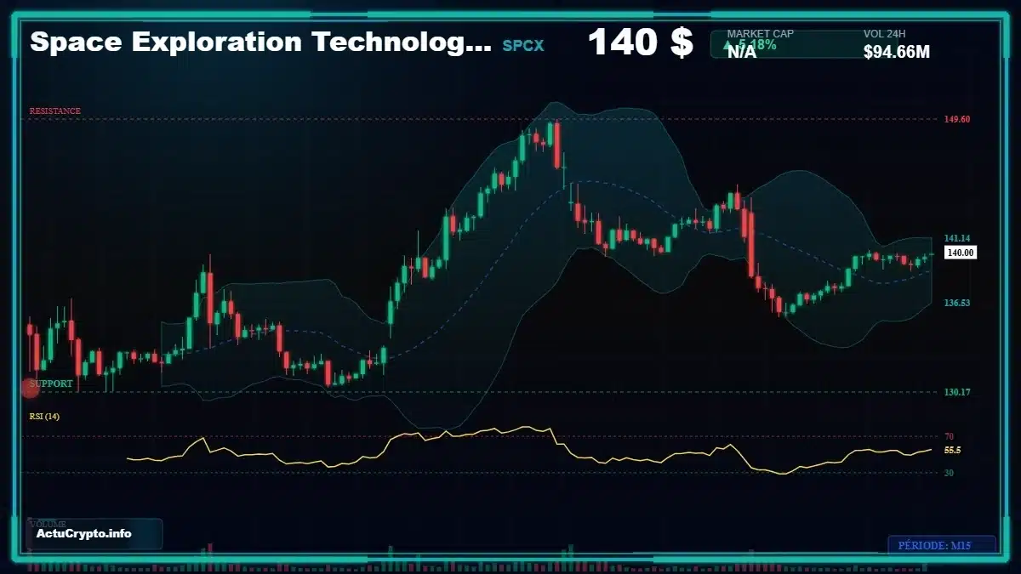Image resolution: width=1021 pixels, height=574 pixels.
Task: Click the $94.66M volume value
Action: (x=897, y=52)
